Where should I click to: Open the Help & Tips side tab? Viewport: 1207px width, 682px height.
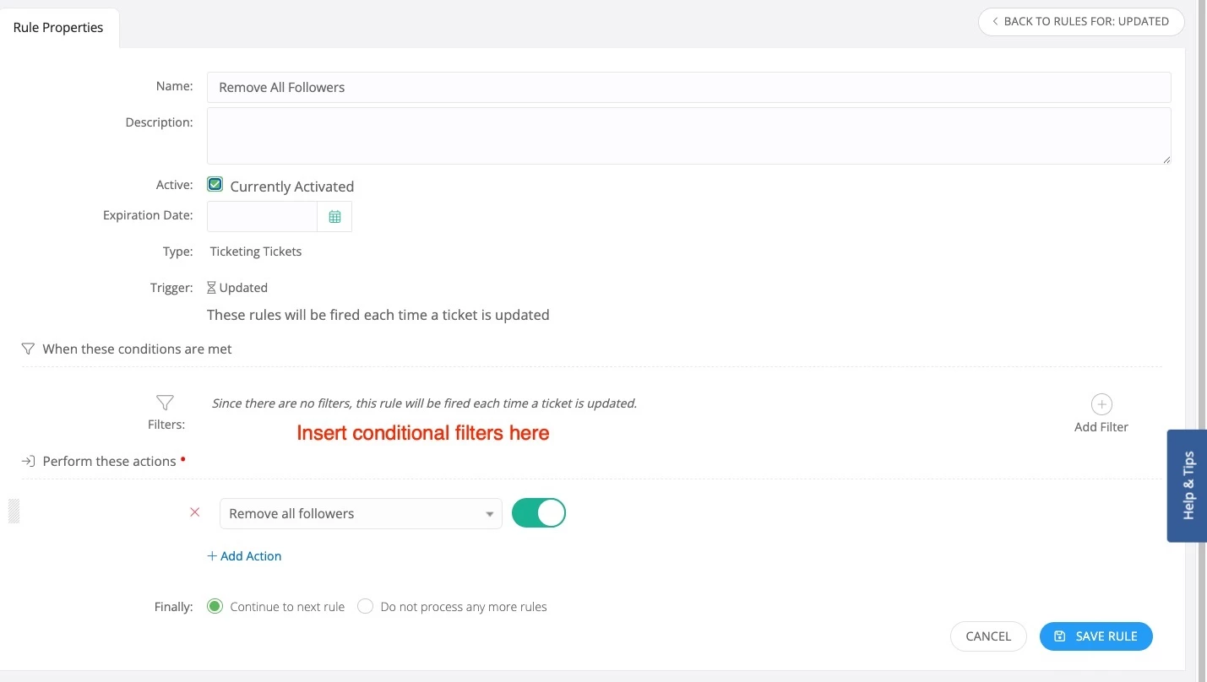pos(1188,485)
